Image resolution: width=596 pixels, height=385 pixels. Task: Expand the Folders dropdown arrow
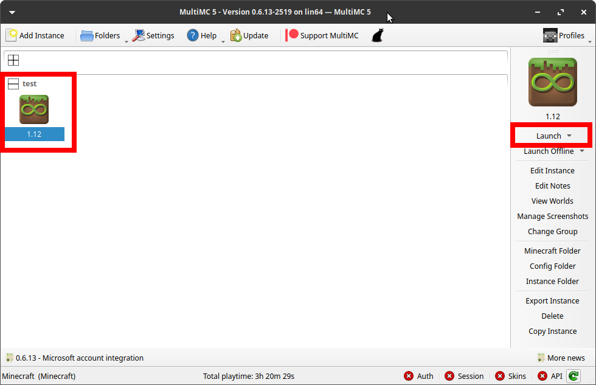pyautogui.click(x=126, y=41)
